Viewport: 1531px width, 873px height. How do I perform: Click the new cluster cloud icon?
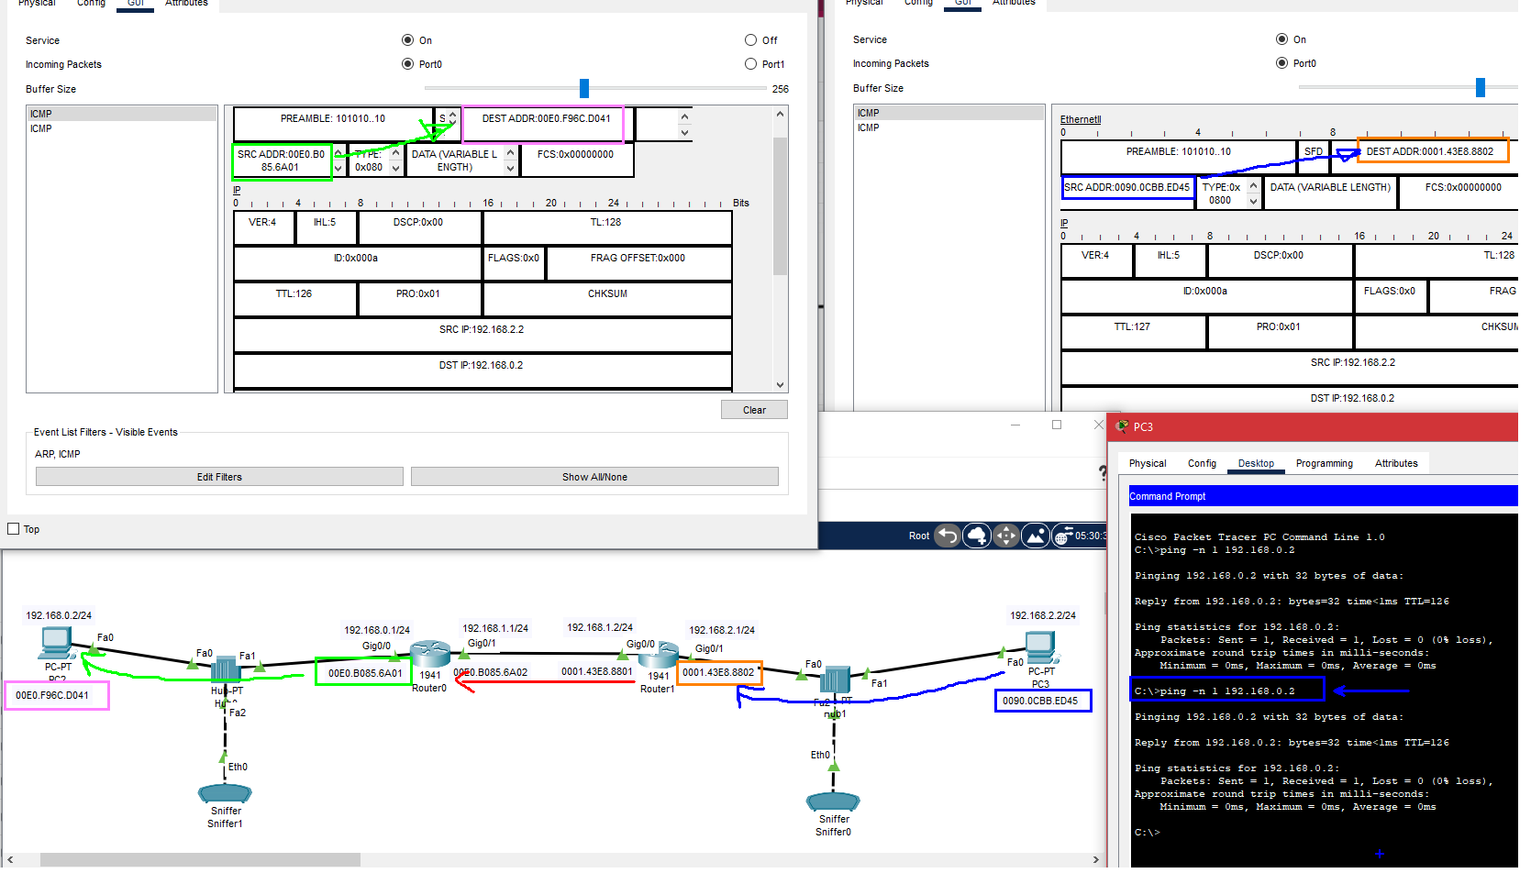(977, 536)
